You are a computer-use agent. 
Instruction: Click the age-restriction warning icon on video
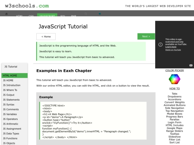point(161,44)
